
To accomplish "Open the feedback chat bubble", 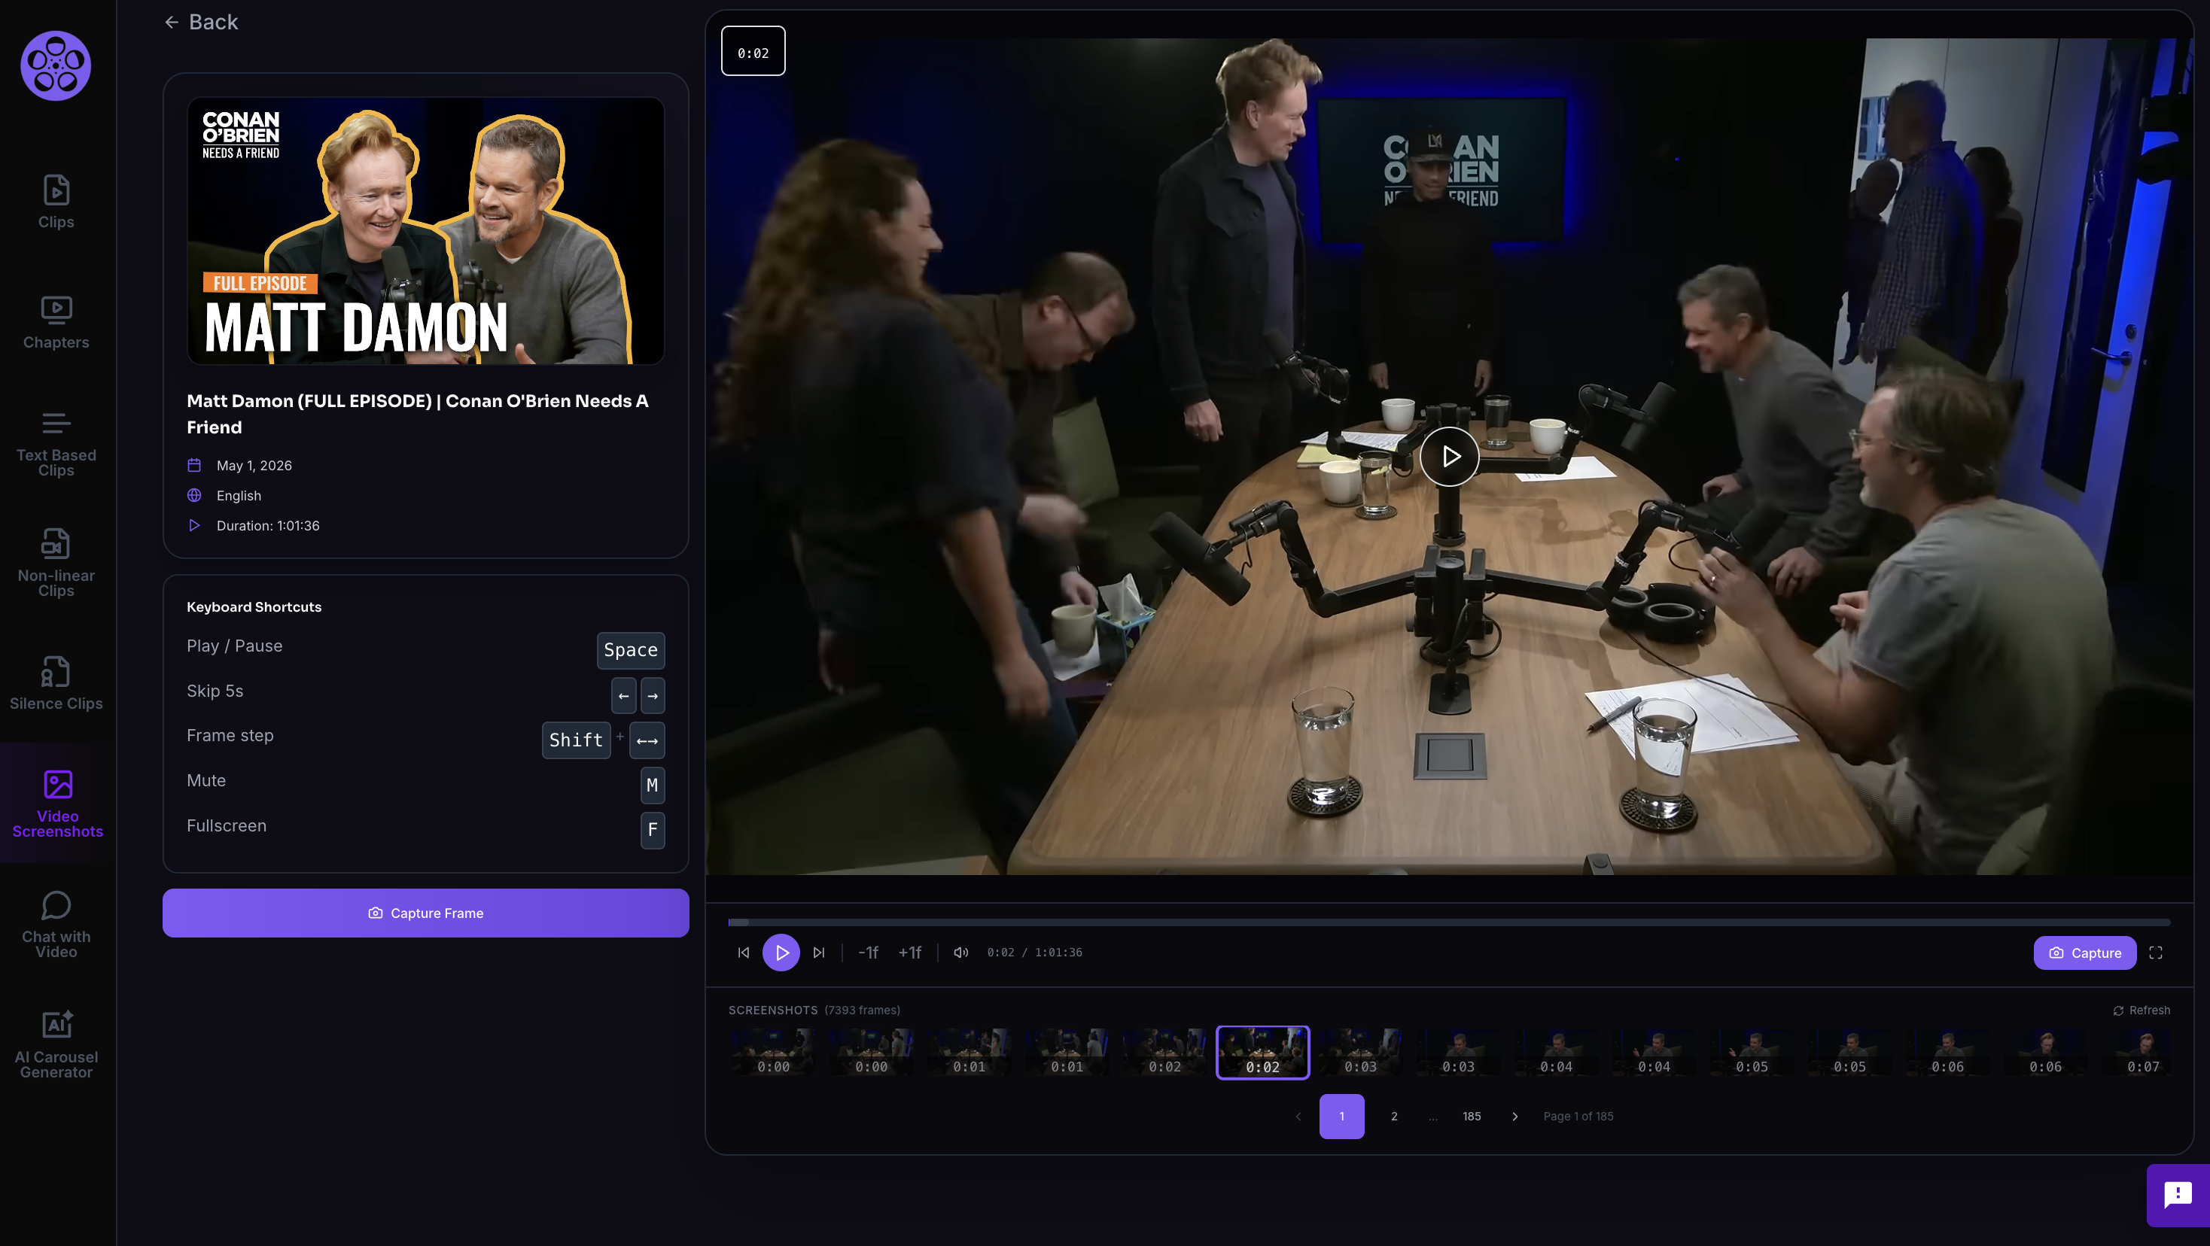I will (2178, 1195).
